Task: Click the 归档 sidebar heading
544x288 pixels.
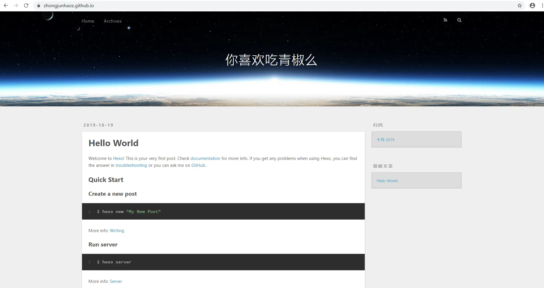Action: pos(378,125)
